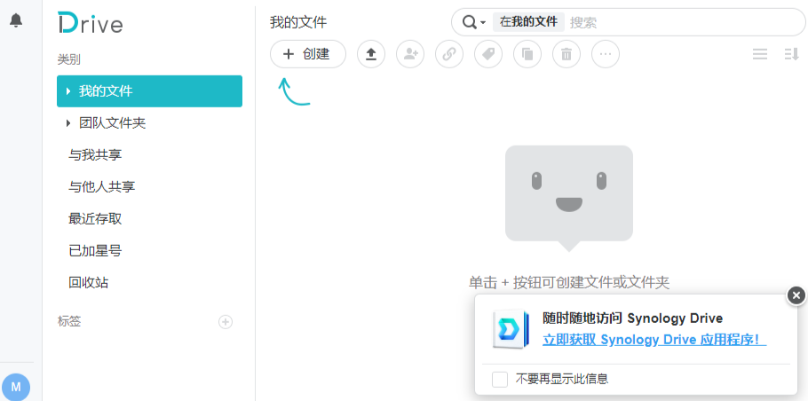Screen dimensions: 808x401
Task: Switch to list view layout
Action: click(760, 54)
